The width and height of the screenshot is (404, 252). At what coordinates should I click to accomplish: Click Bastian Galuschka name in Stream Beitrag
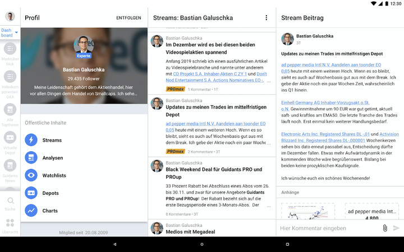point(315,36)
